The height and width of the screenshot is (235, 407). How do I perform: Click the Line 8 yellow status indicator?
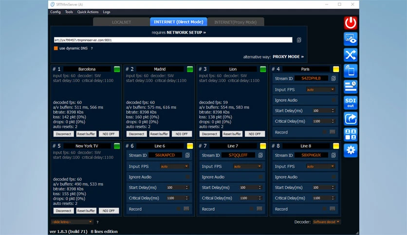336,146
